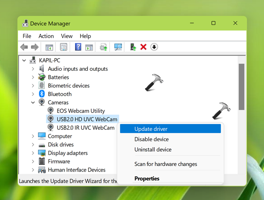Open the Action menu

click(x=46, y=36)
